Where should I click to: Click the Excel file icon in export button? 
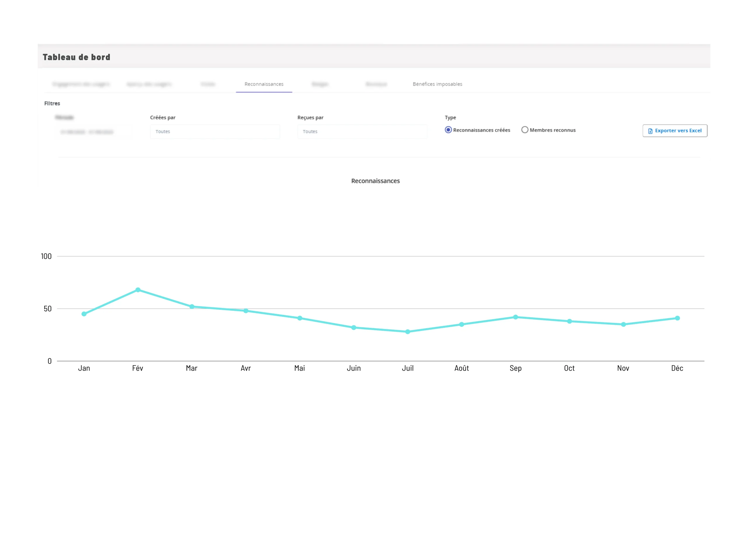click(x=650, y=131)
